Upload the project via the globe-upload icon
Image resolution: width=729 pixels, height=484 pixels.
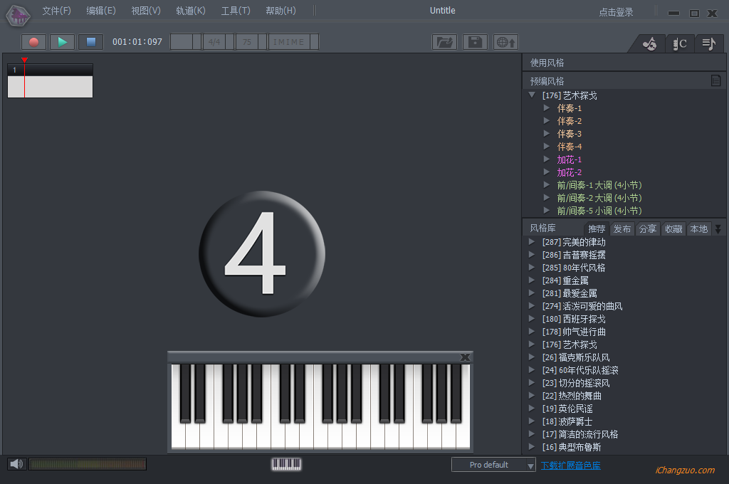[x=505, y=41]
